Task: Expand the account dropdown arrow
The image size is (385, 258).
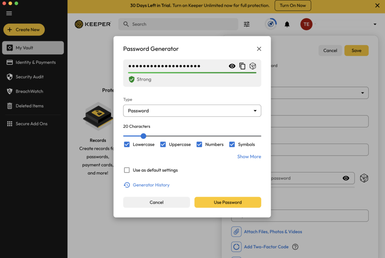Action: [x=375, y=24]
